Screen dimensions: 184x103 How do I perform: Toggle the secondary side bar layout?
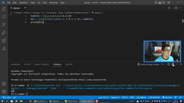163,3
